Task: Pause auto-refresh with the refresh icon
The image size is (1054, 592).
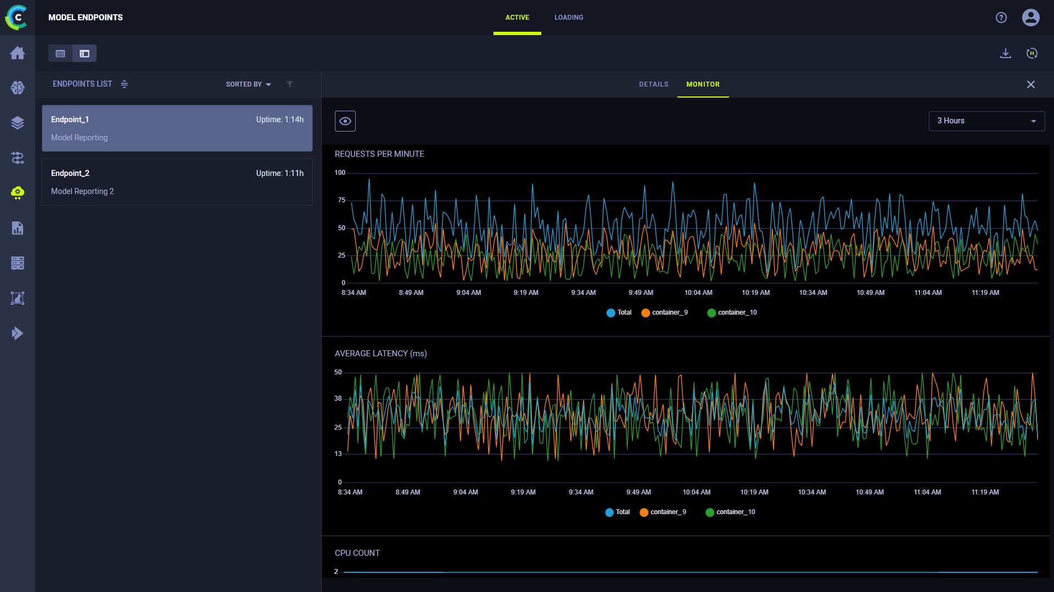Action: (x=1032, y=53)
